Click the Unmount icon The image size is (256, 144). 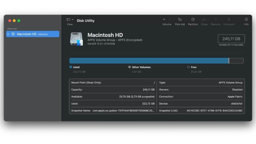click(229, 19)
